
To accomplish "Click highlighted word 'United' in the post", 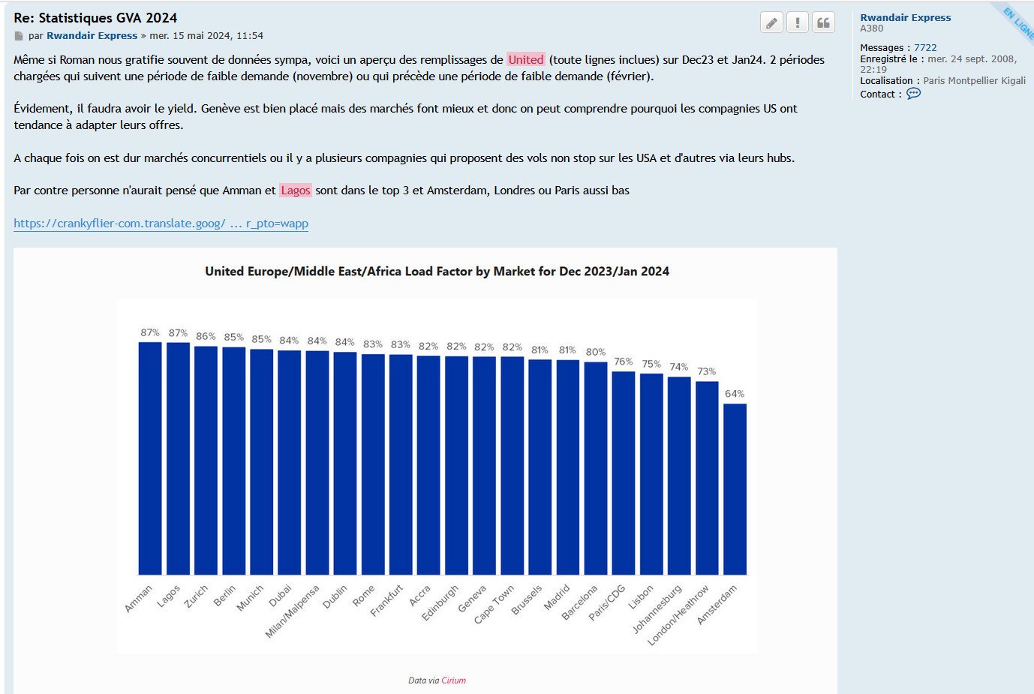I will [x=525, y=60].
